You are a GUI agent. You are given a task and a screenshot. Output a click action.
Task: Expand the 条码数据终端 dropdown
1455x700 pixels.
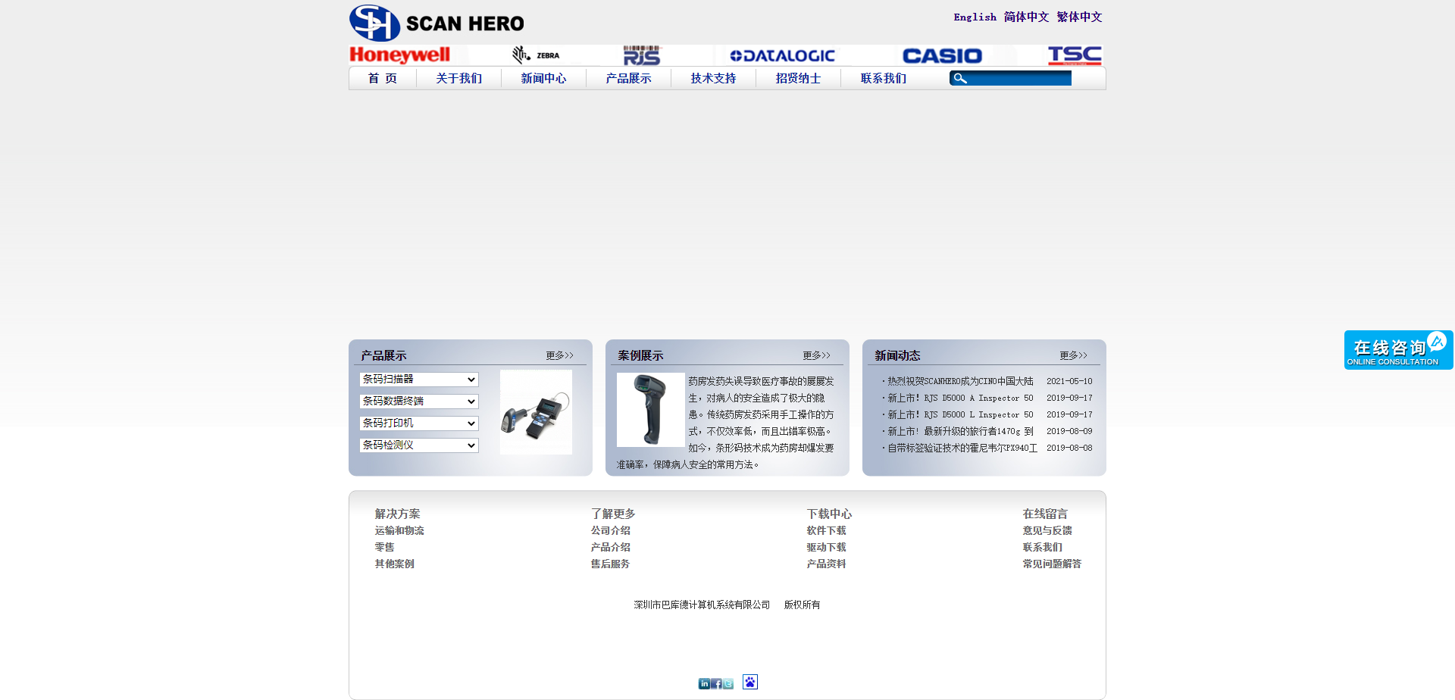[418, 402]
